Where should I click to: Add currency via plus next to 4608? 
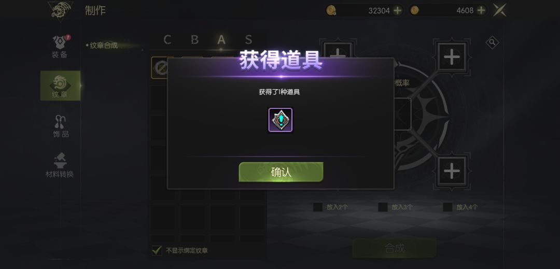(x=481, y=10)
